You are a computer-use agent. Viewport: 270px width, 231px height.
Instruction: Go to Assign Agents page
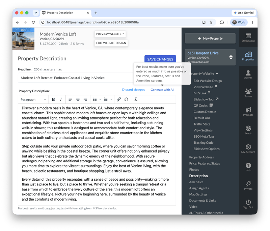[199, 188]
